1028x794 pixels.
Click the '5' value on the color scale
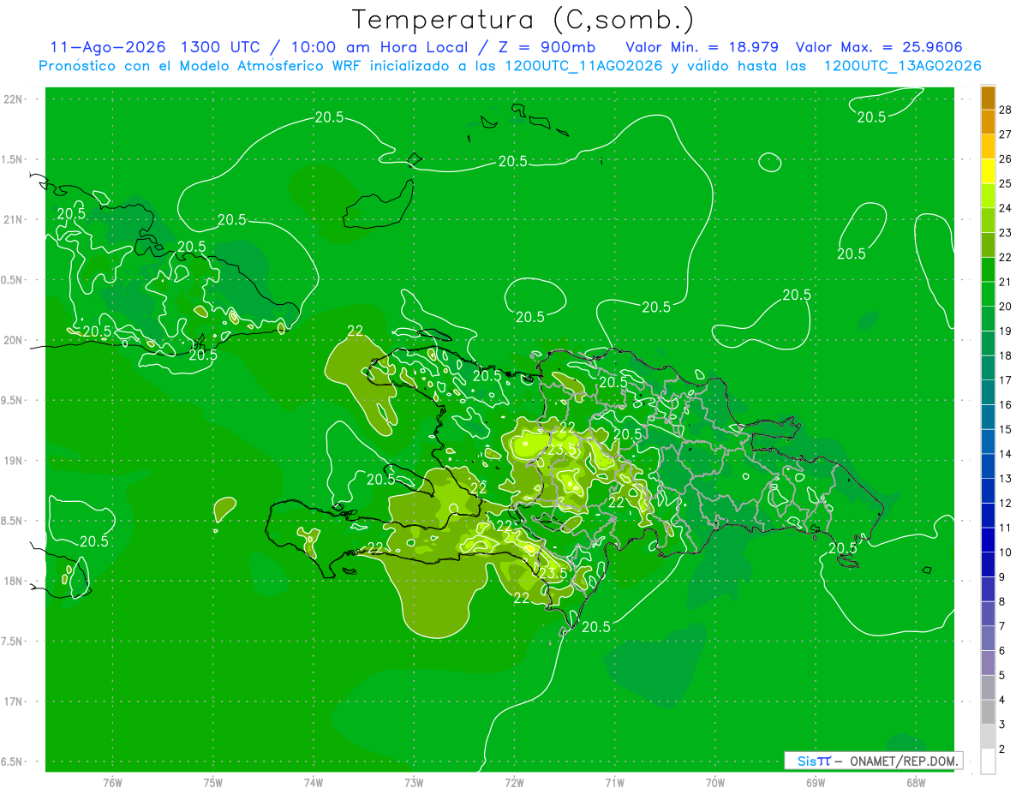(x=1002, y=675)
